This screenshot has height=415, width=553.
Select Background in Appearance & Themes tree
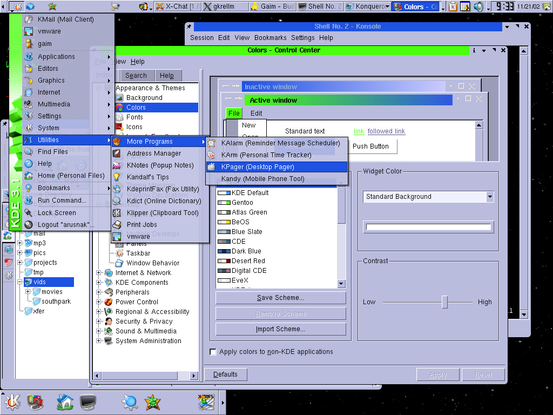point(144,98)
